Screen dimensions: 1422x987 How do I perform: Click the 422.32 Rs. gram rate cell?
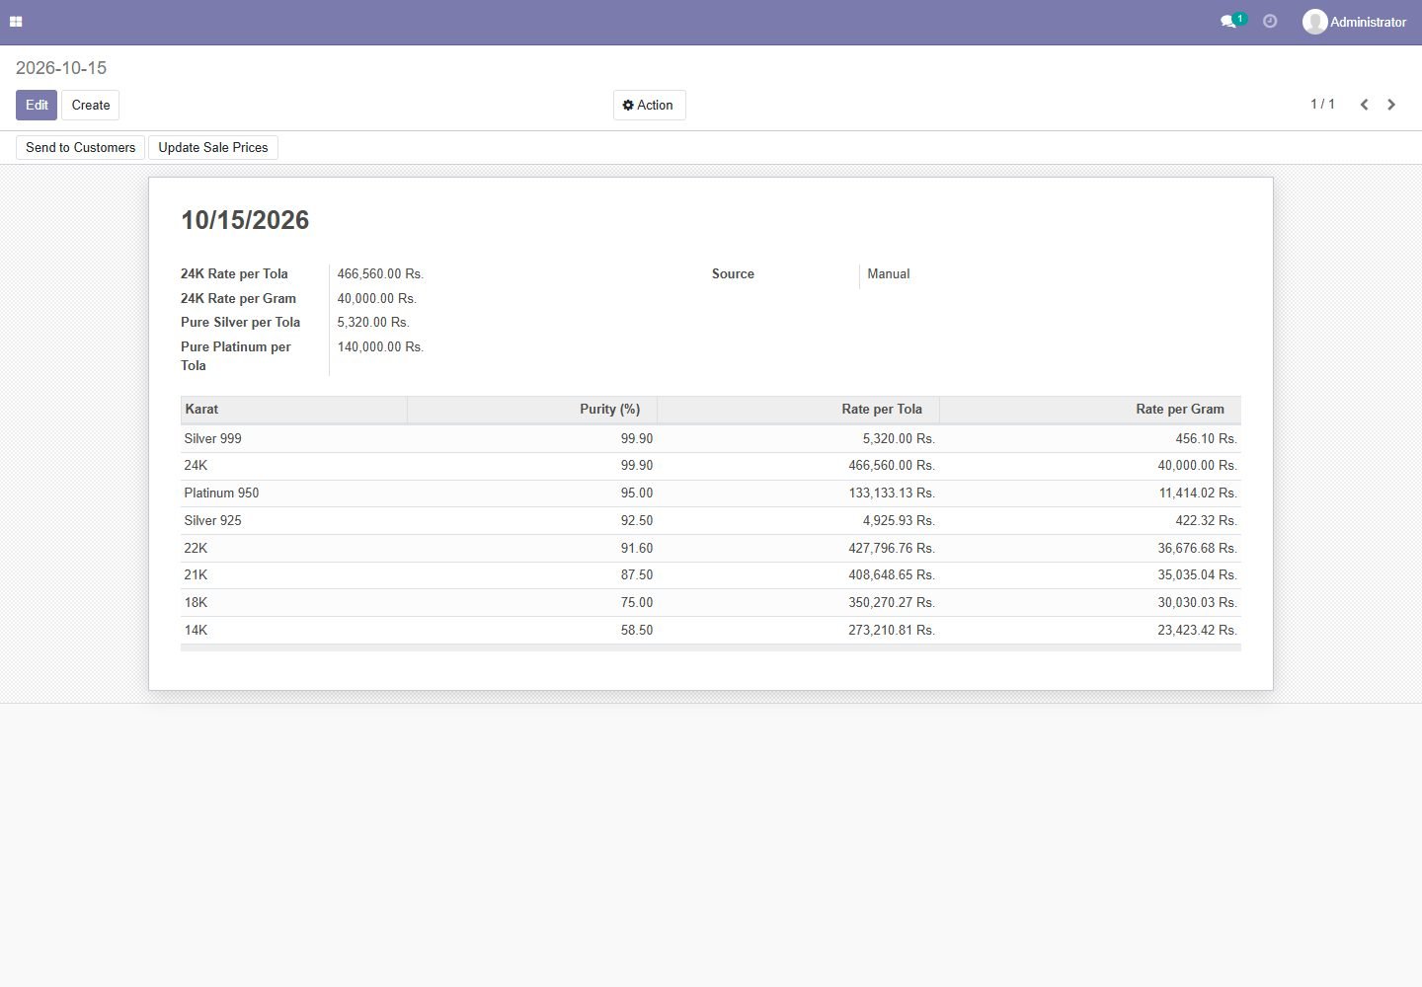1206,521
